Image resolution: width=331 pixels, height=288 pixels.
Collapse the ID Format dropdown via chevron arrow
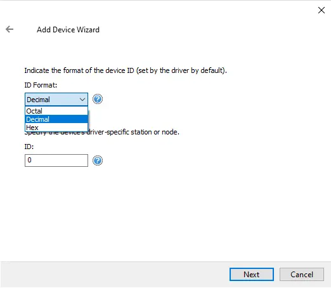tap(82, 100)
